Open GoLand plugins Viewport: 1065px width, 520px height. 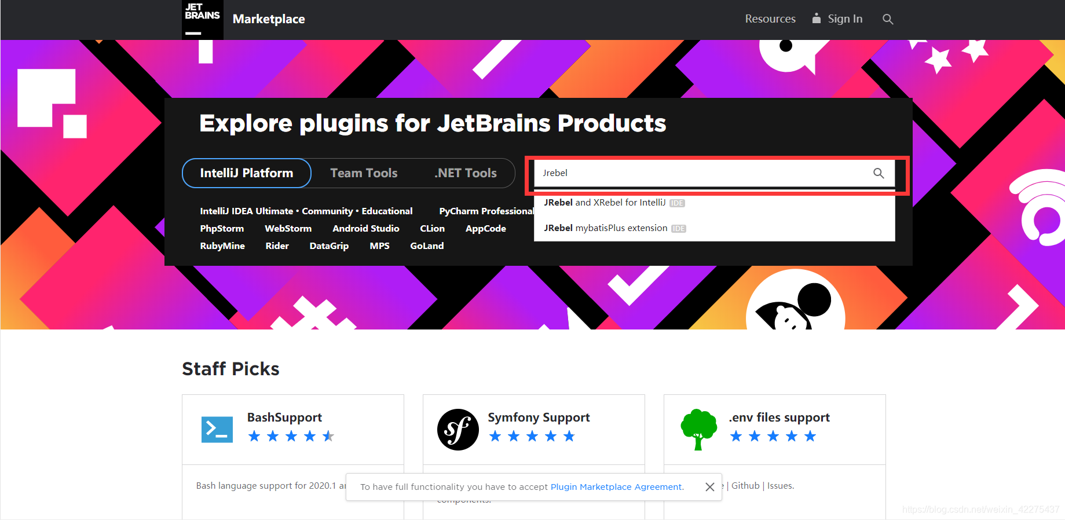427,246
